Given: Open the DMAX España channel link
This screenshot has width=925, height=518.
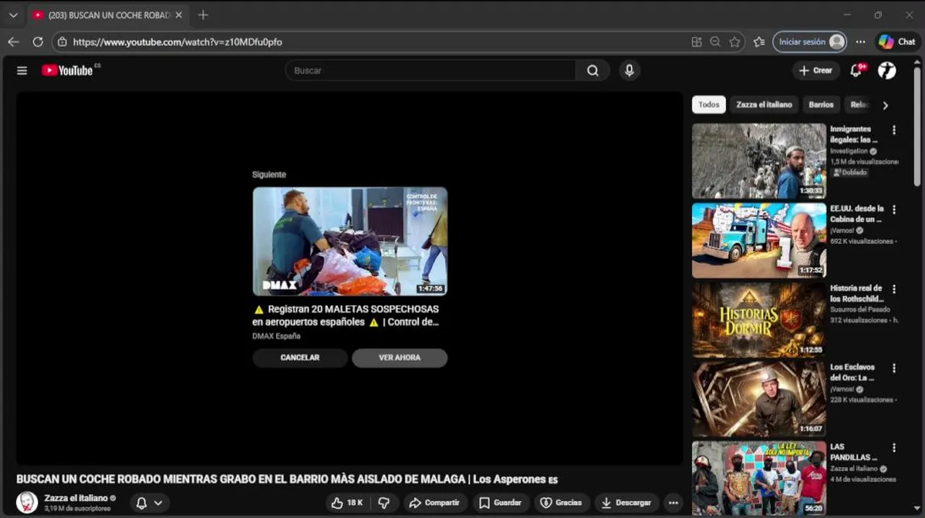Looking at the screenshot, I should point(276,336).
